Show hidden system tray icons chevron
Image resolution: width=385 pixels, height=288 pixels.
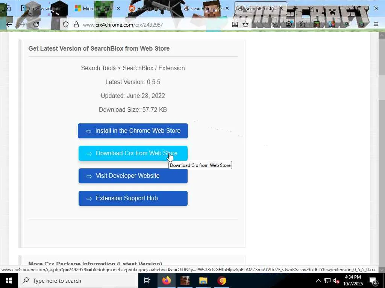(318, 280)
